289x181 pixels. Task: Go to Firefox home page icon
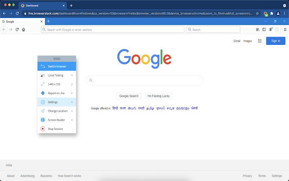click(x=23, y=29)
